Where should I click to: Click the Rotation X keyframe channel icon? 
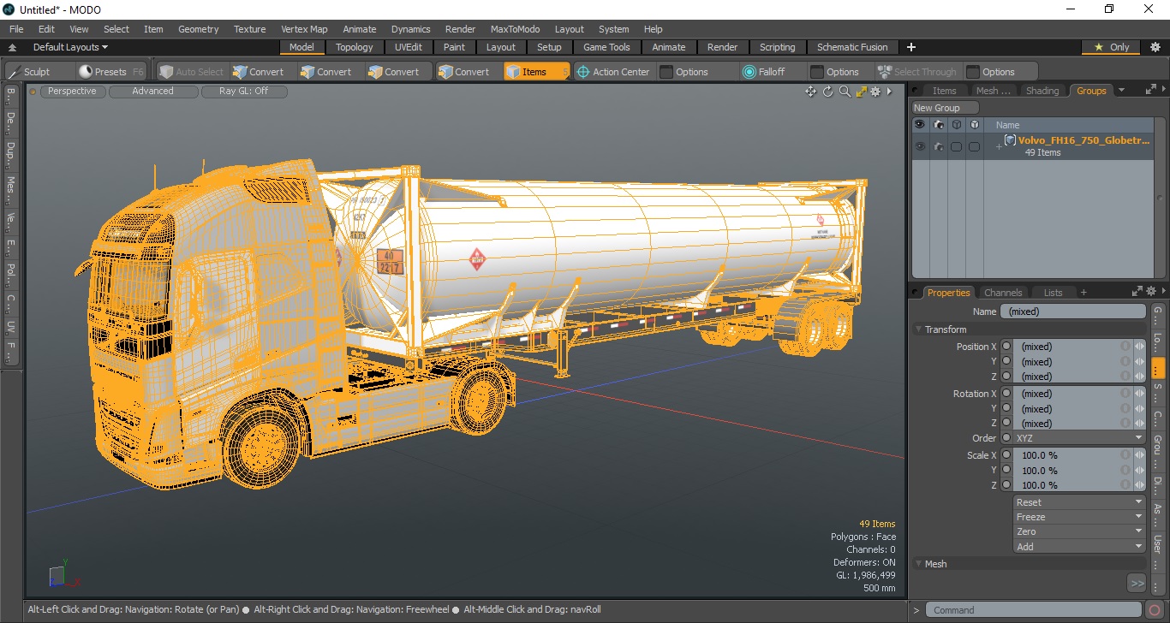[1126, 394]
